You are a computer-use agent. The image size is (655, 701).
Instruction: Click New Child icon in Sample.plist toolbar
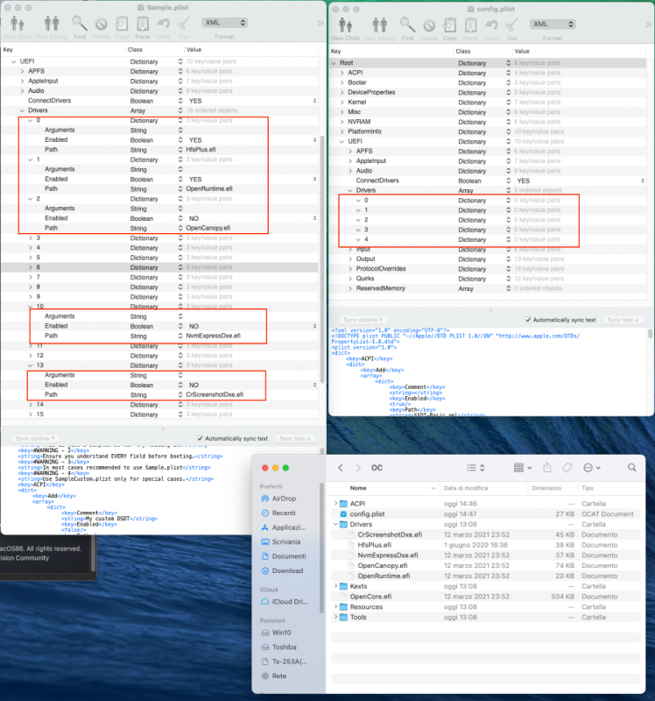18,24
